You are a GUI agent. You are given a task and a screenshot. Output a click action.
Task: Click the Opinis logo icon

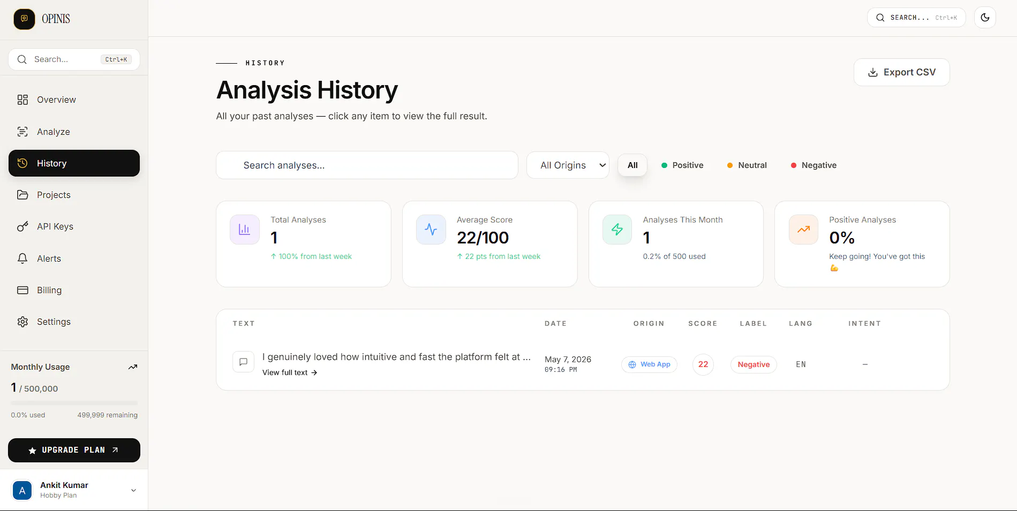point(24,19)
